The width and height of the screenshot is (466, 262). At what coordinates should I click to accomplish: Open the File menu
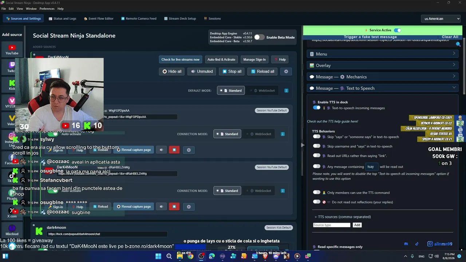4,9
